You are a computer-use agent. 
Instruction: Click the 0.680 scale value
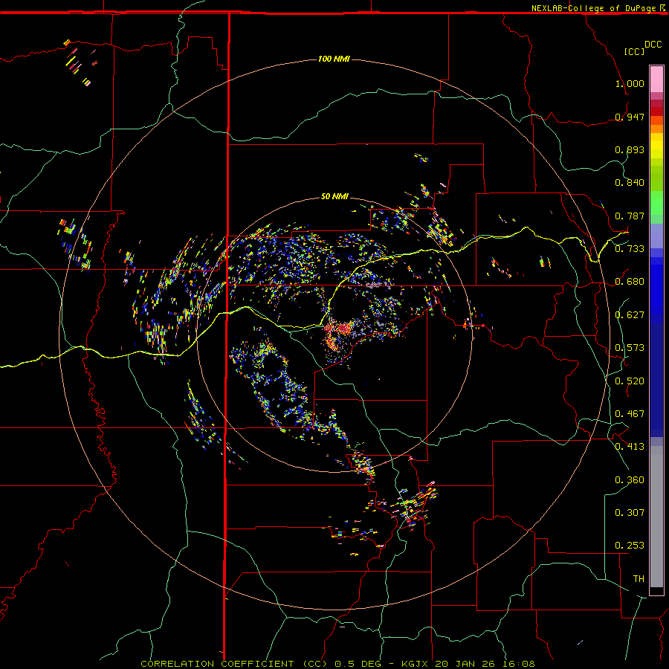pyautogui.click(x=630, y=282)
